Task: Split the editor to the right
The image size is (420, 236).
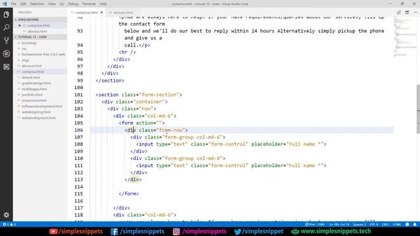Action: pos(407,12)
